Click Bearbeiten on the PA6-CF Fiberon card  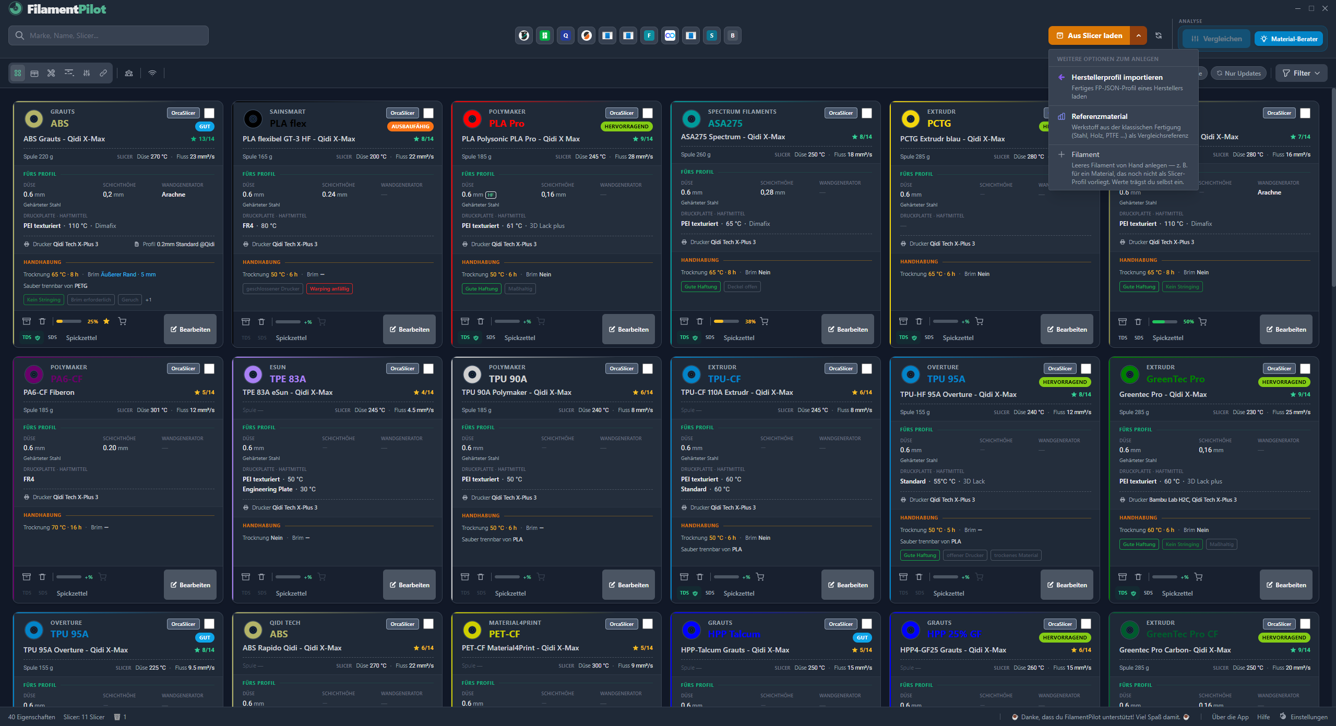(x=190, y=585)
